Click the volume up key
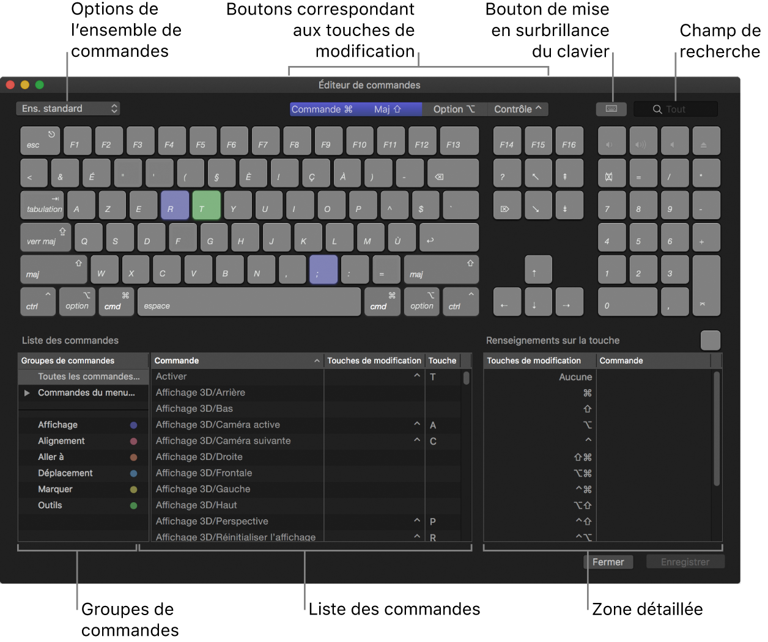The height and width of the screenshot is (642, 768). pos(643,141)
